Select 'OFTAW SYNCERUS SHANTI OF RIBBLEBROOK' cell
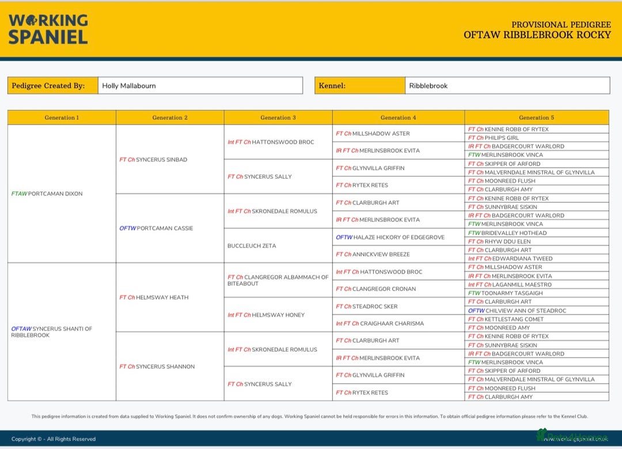 point(62,332)
